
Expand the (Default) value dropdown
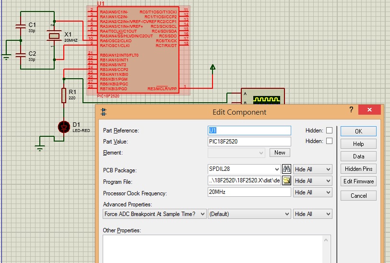tap(249, 214)
